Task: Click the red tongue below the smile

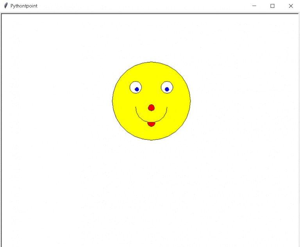Action: (x=151, y=124)
